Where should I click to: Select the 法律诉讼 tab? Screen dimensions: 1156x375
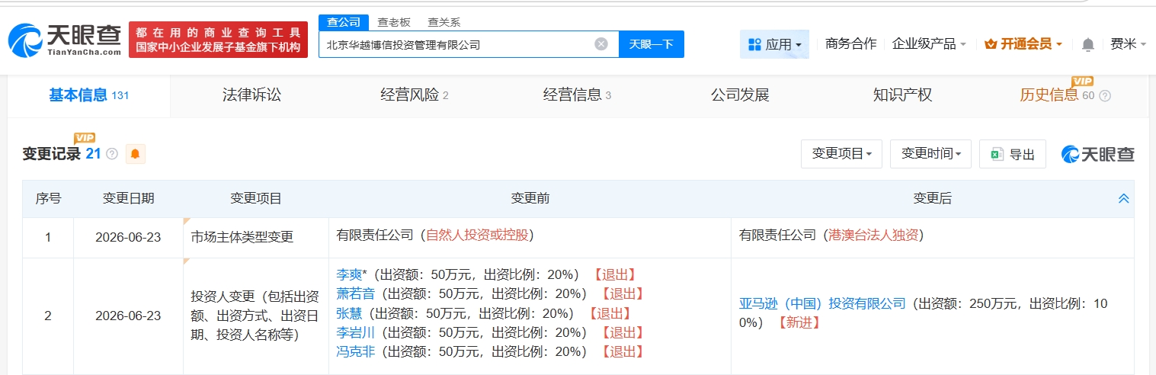(251, 95)
